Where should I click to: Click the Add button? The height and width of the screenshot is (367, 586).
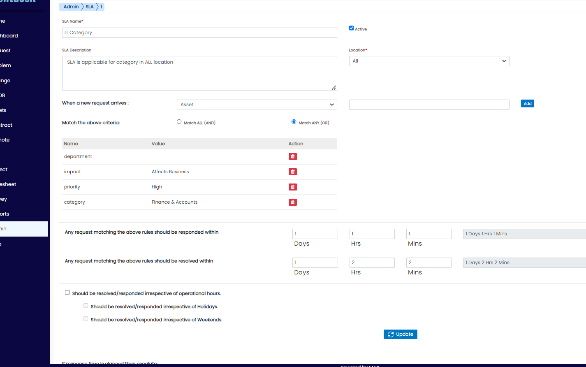click(527, 104)
